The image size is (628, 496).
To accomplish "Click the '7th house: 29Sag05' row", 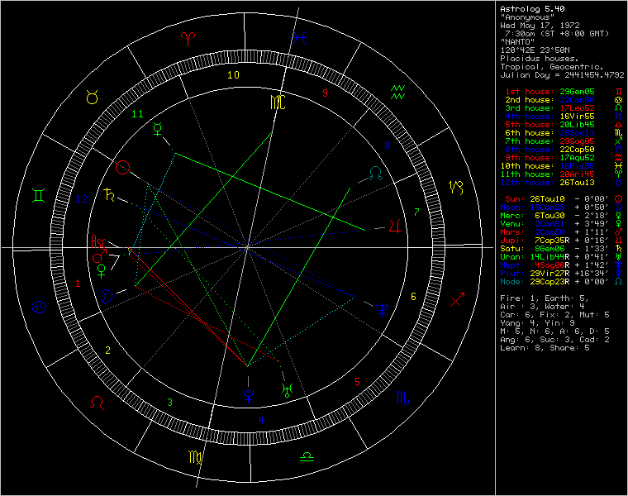I will click(x=564, y=141).
